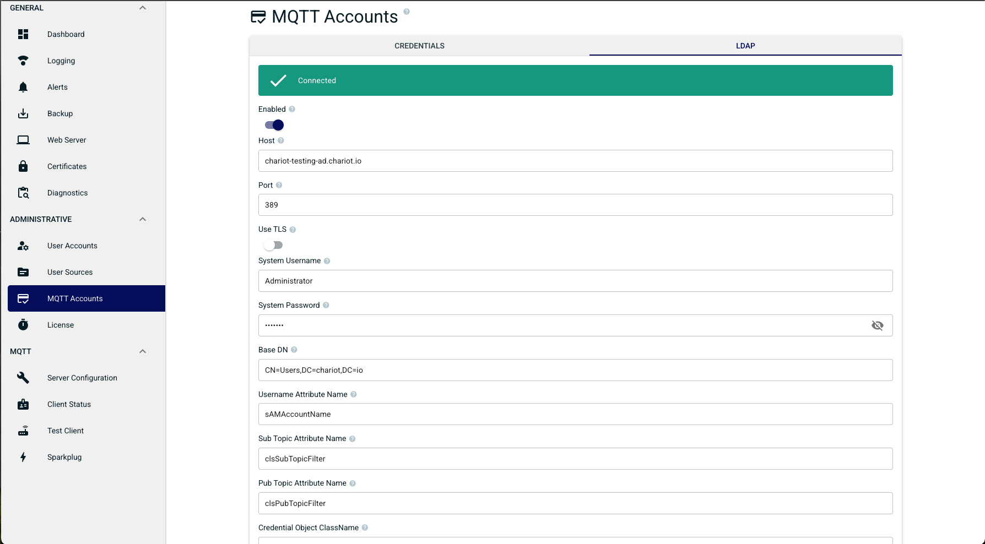The height and width of the screenshot is (544, 985).
Task: Disable the LDAP Enabled toggle
Action: coord(274,125)
